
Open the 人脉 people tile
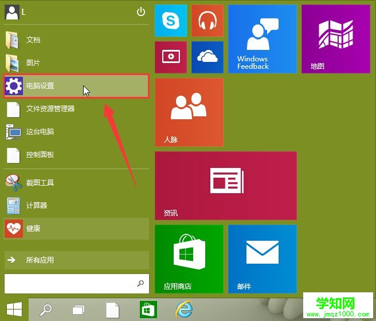pyautogui.click(x=189, y=112)
